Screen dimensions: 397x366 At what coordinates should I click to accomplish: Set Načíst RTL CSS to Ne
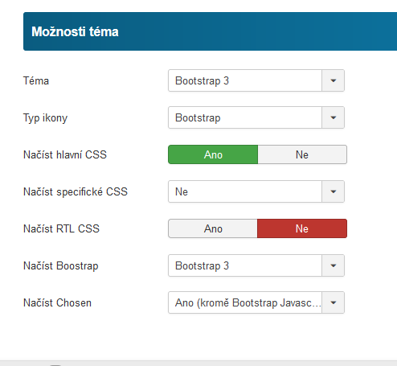pos(302,228)
